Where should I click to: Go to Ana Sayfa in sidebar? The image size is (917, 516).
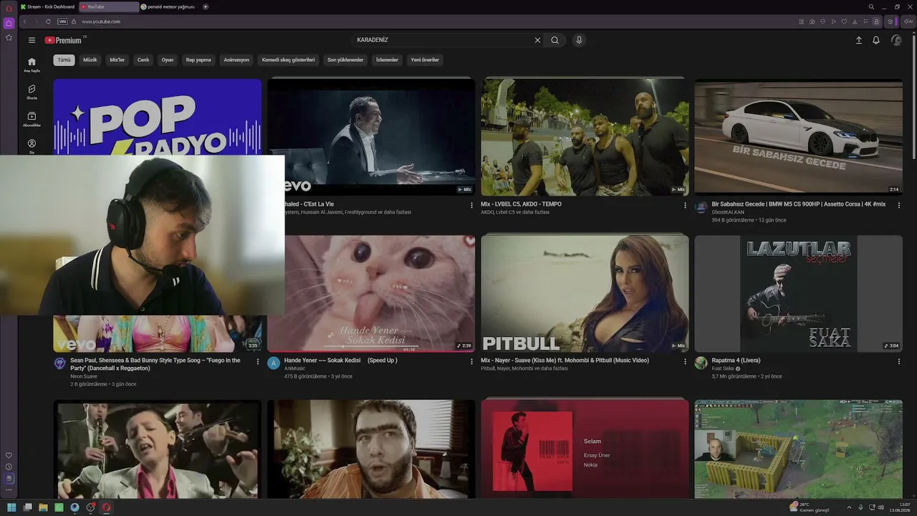tap(32, 64)
